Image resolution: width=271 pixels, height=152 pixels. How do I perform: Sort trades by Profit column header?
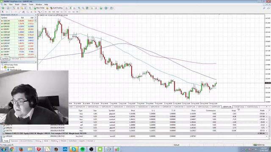tap(262, 111)
